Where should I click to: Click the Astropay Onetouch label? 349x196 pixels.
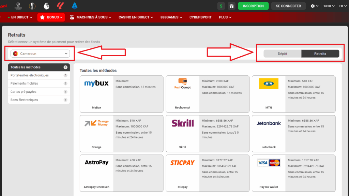point(96,187)
